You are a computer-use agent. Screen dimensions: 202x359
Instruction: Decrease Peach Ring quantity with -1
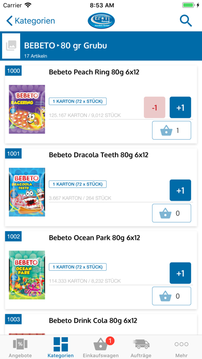pyautogui.click(x=155, y=107)
